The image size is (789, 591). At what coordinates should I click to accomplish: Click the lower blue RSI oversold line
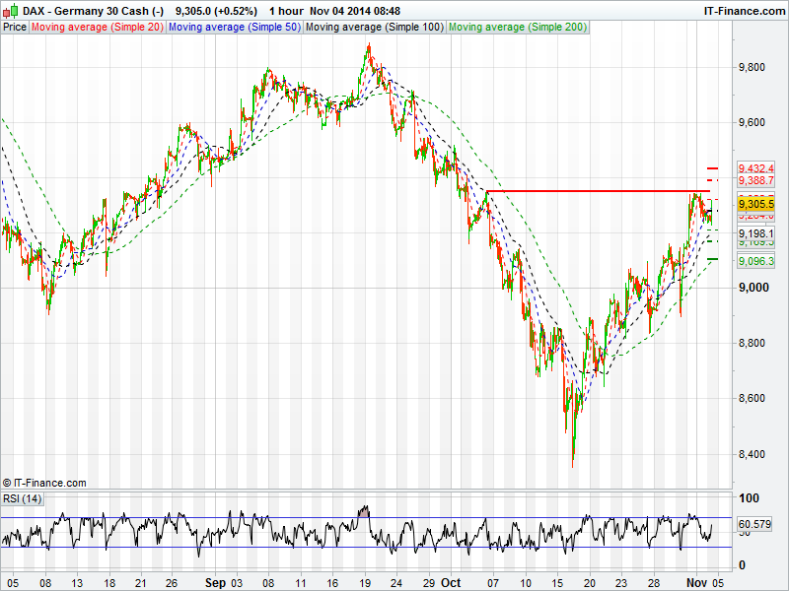(366, 548)
